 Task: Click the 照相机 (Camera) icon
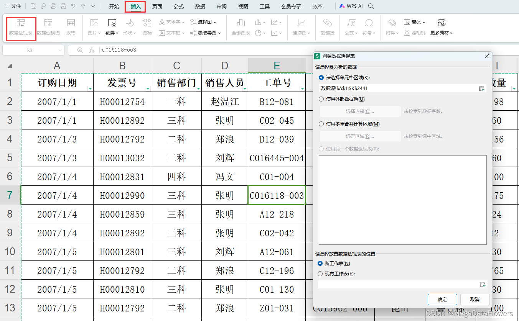pyautogui.click(x=407, y=33)
